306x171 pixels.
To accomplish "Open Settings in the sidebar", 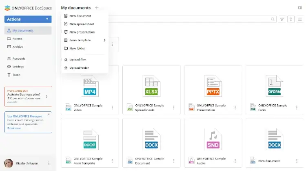I will tap(28, 67).
